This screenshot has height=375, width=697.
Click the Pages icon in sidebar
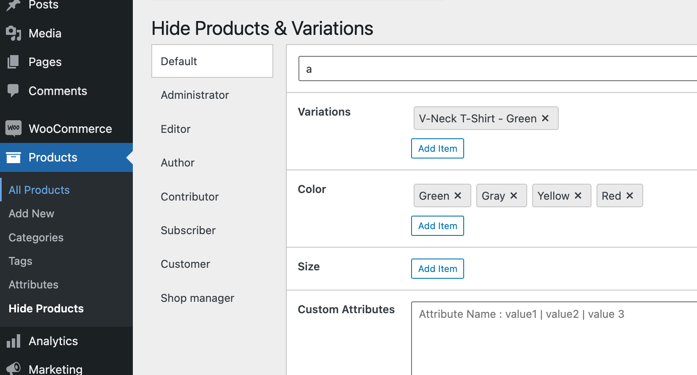13,62
